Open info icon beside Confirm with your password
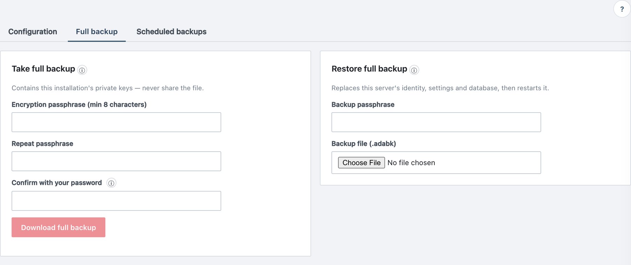631x265 pixels. [111, 183]
